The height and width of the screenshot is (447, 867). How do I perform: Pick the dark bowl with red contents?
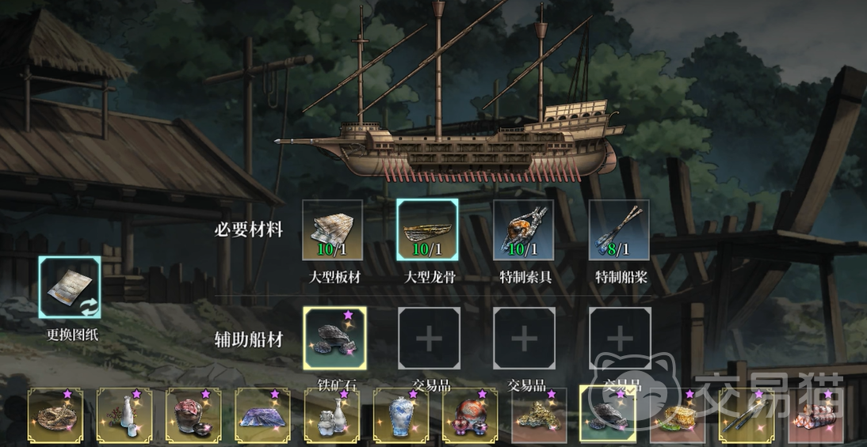point(193,415)
